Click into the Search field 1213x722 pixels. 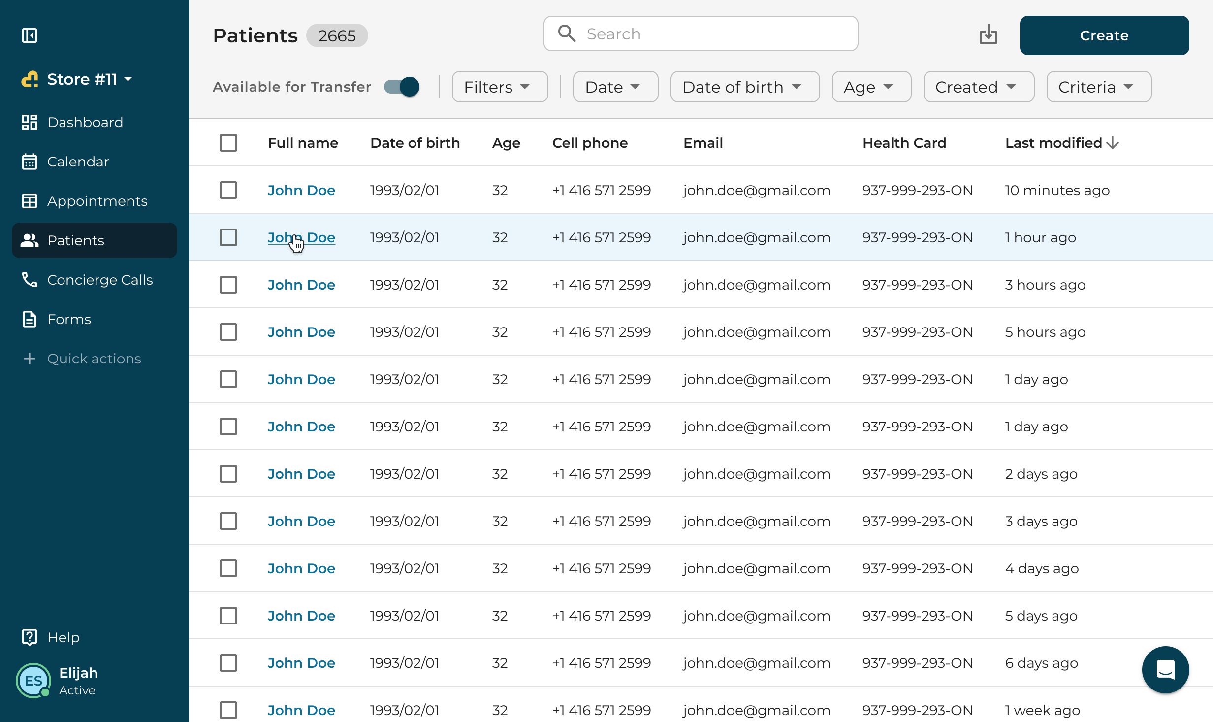pos(701,33)
